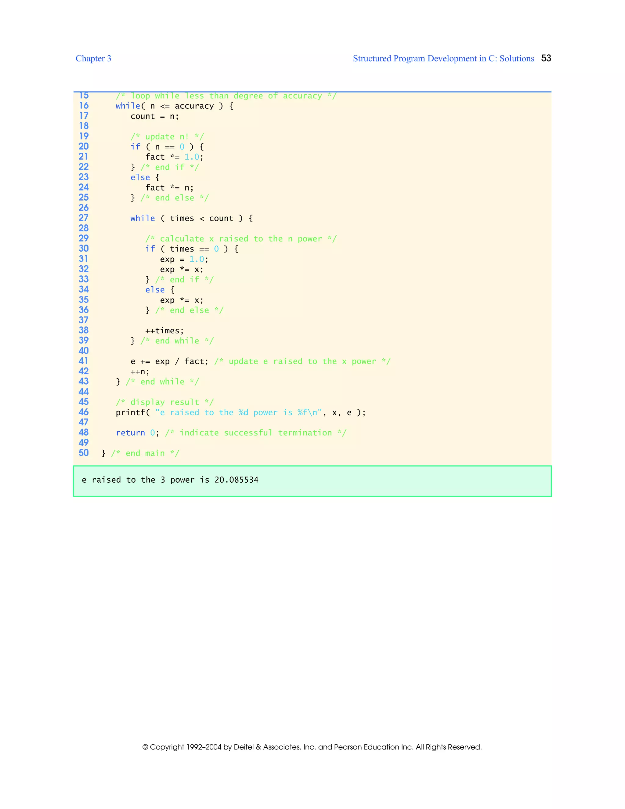Screen dimensions: 625x809
Task: Click the 'return 0;' statement
Action: click(137, 433)
